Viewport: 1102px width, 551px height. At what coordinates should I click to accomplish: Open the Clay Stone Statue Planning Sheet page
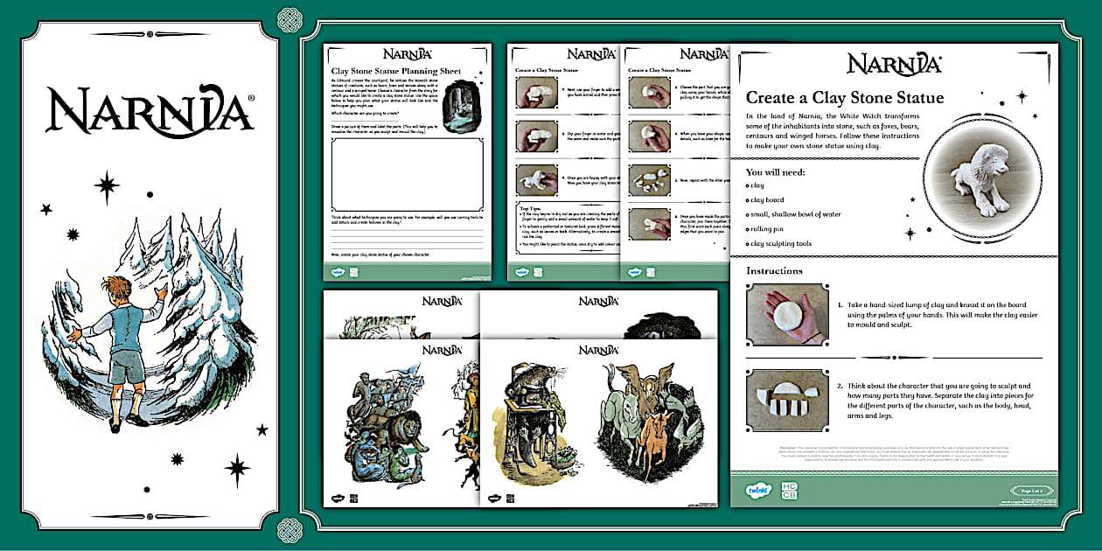[x=407, y=162]
